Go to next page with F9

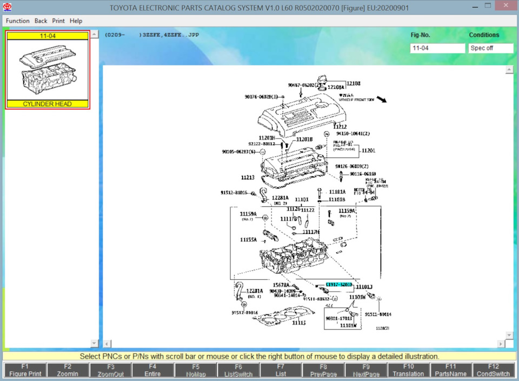(366, 370)
